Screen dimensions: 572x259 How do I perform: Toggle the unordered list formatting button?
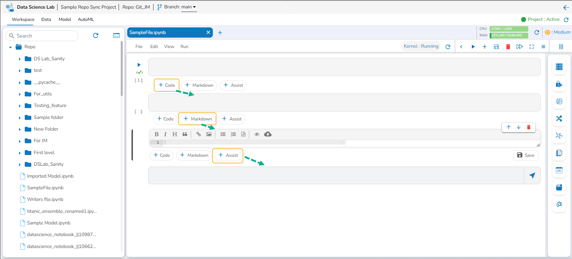(x=223, y=134)
